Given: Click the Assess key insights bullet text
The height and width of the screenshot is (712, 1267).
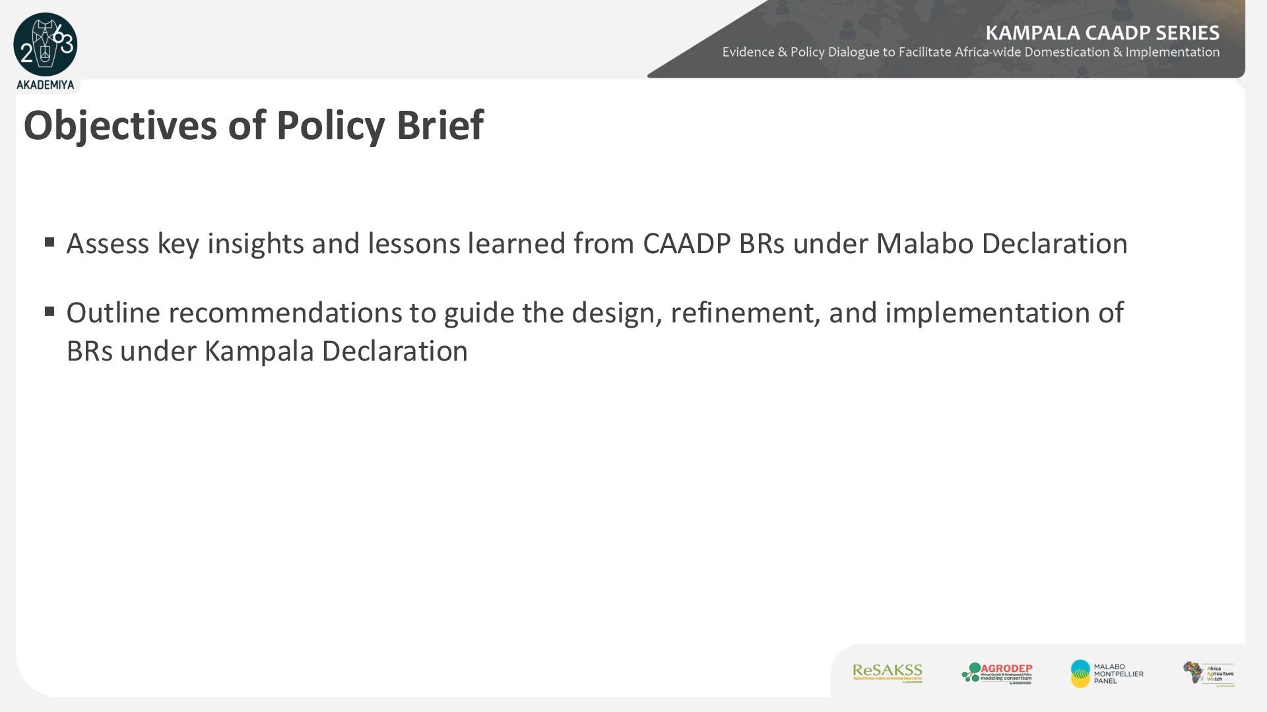Looking at the screenshot, I should tap(597, 243).
